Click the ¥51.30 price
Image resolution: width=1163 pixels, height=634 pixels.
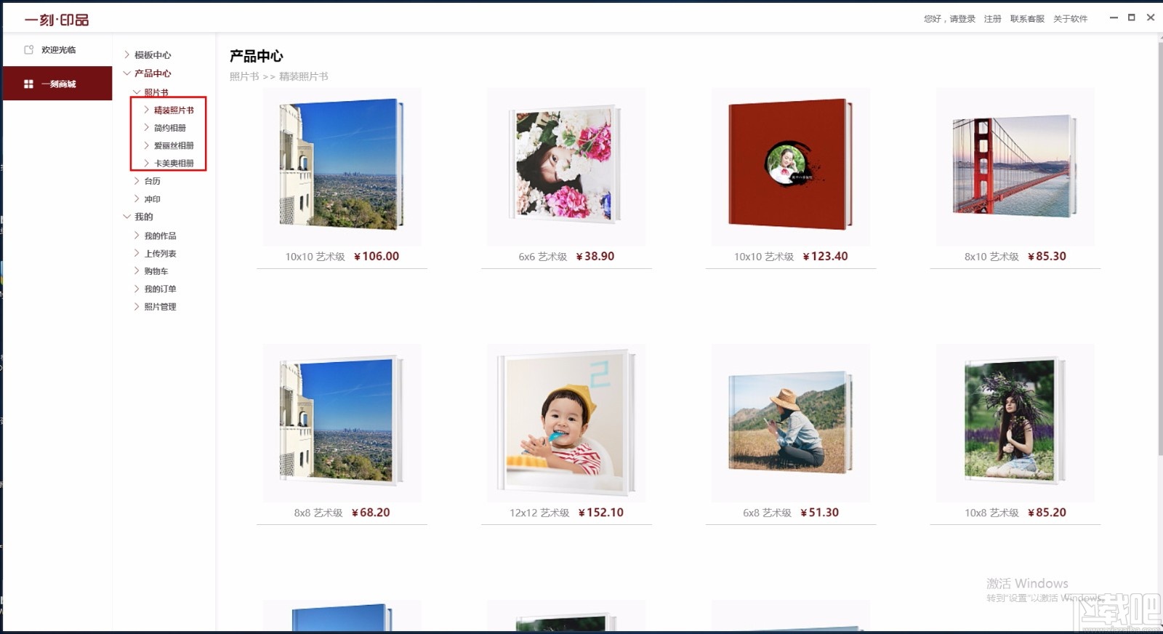[x=819, y=513]
